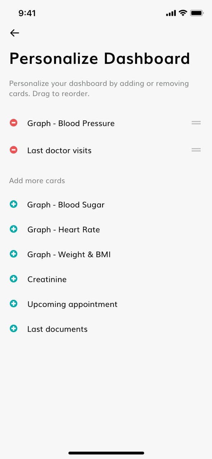Click the back arrow at the top
212x459 pixels.
[14, 33]
